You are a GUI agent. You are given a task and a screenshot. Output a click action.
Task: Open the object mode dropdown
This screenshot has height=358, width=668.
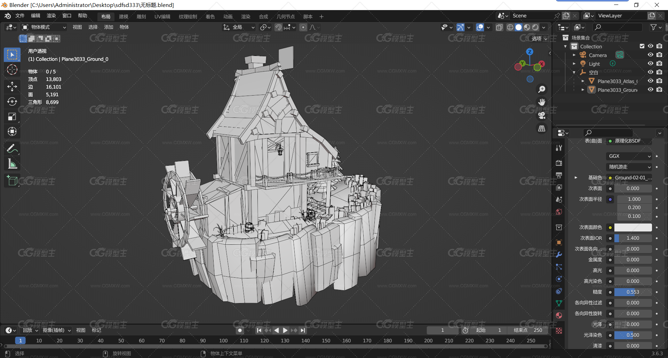(x=44, y=27)
